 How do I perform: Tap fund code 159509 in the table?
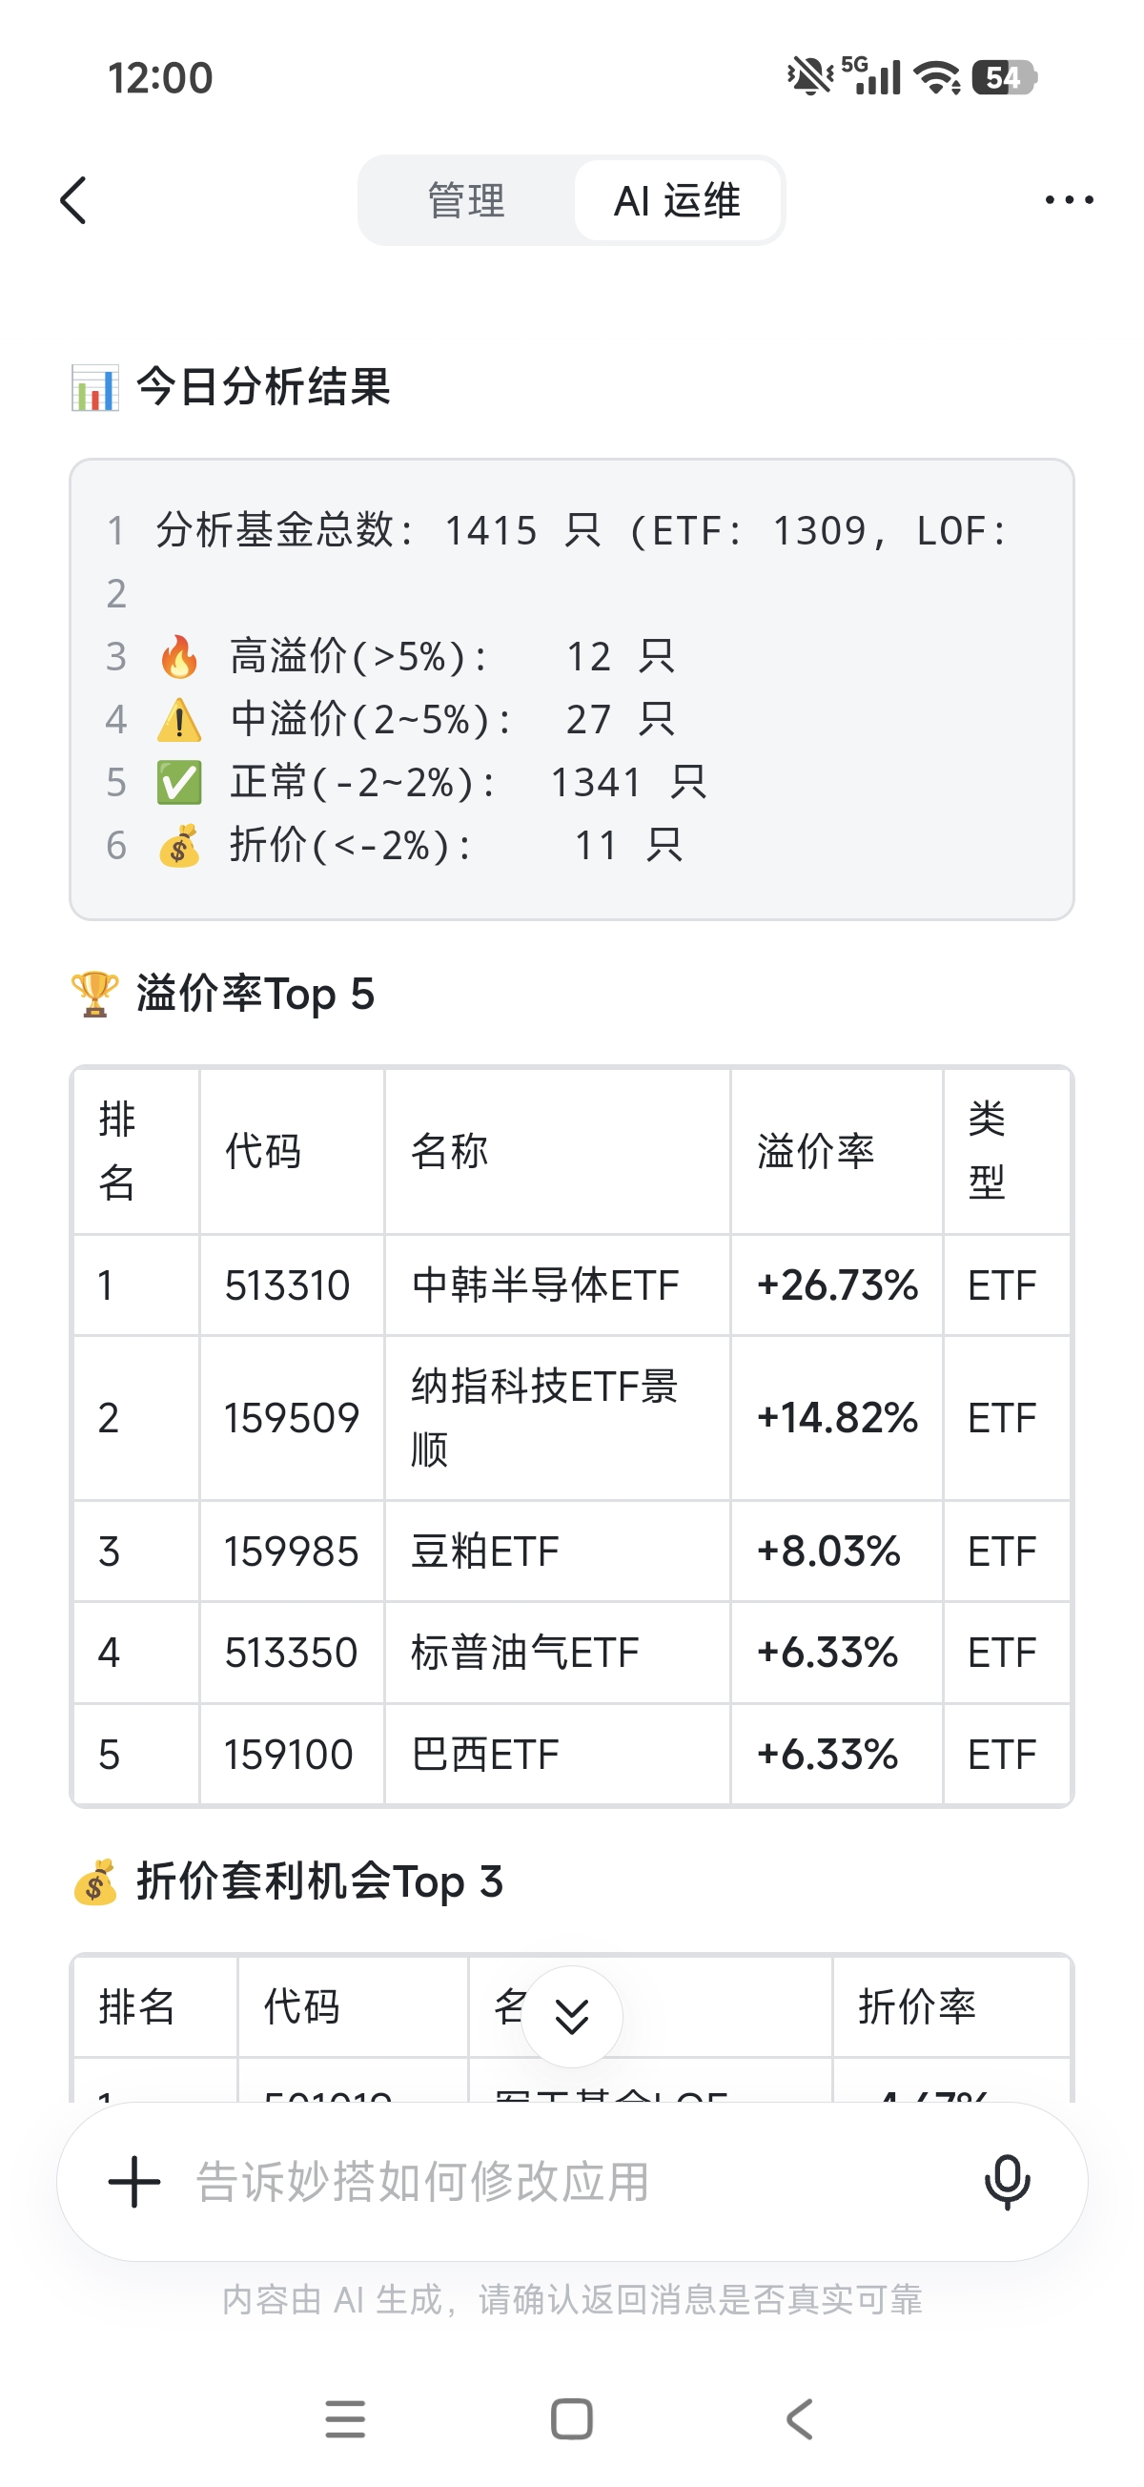click(x=292, y=1418)
